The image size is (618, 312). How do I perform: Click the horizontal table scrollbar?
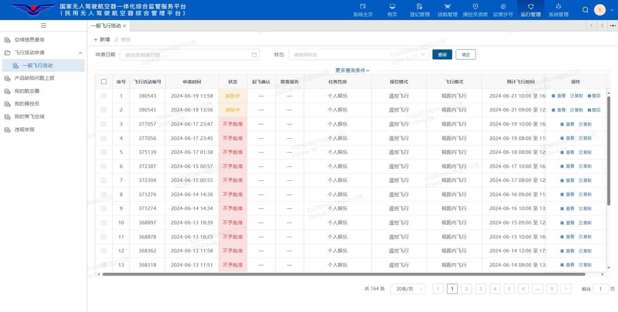344,274
